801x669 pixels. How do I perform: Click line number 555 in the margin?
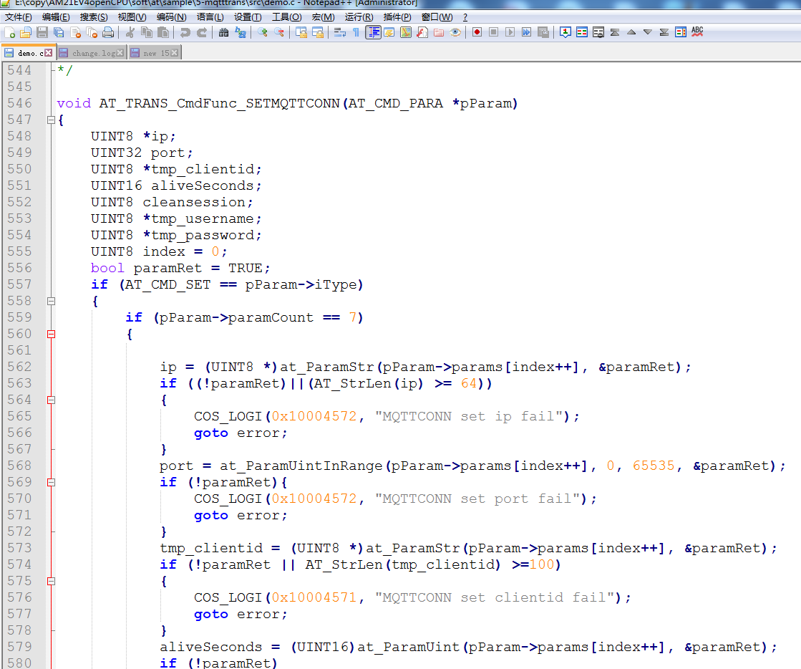pyautogui.click(x=19, y=251)
